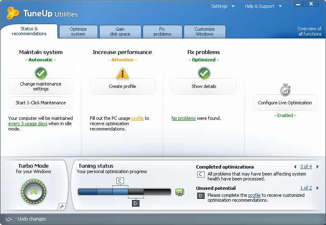
Task: Go to next completed optimization arrow
Action: 317,166
